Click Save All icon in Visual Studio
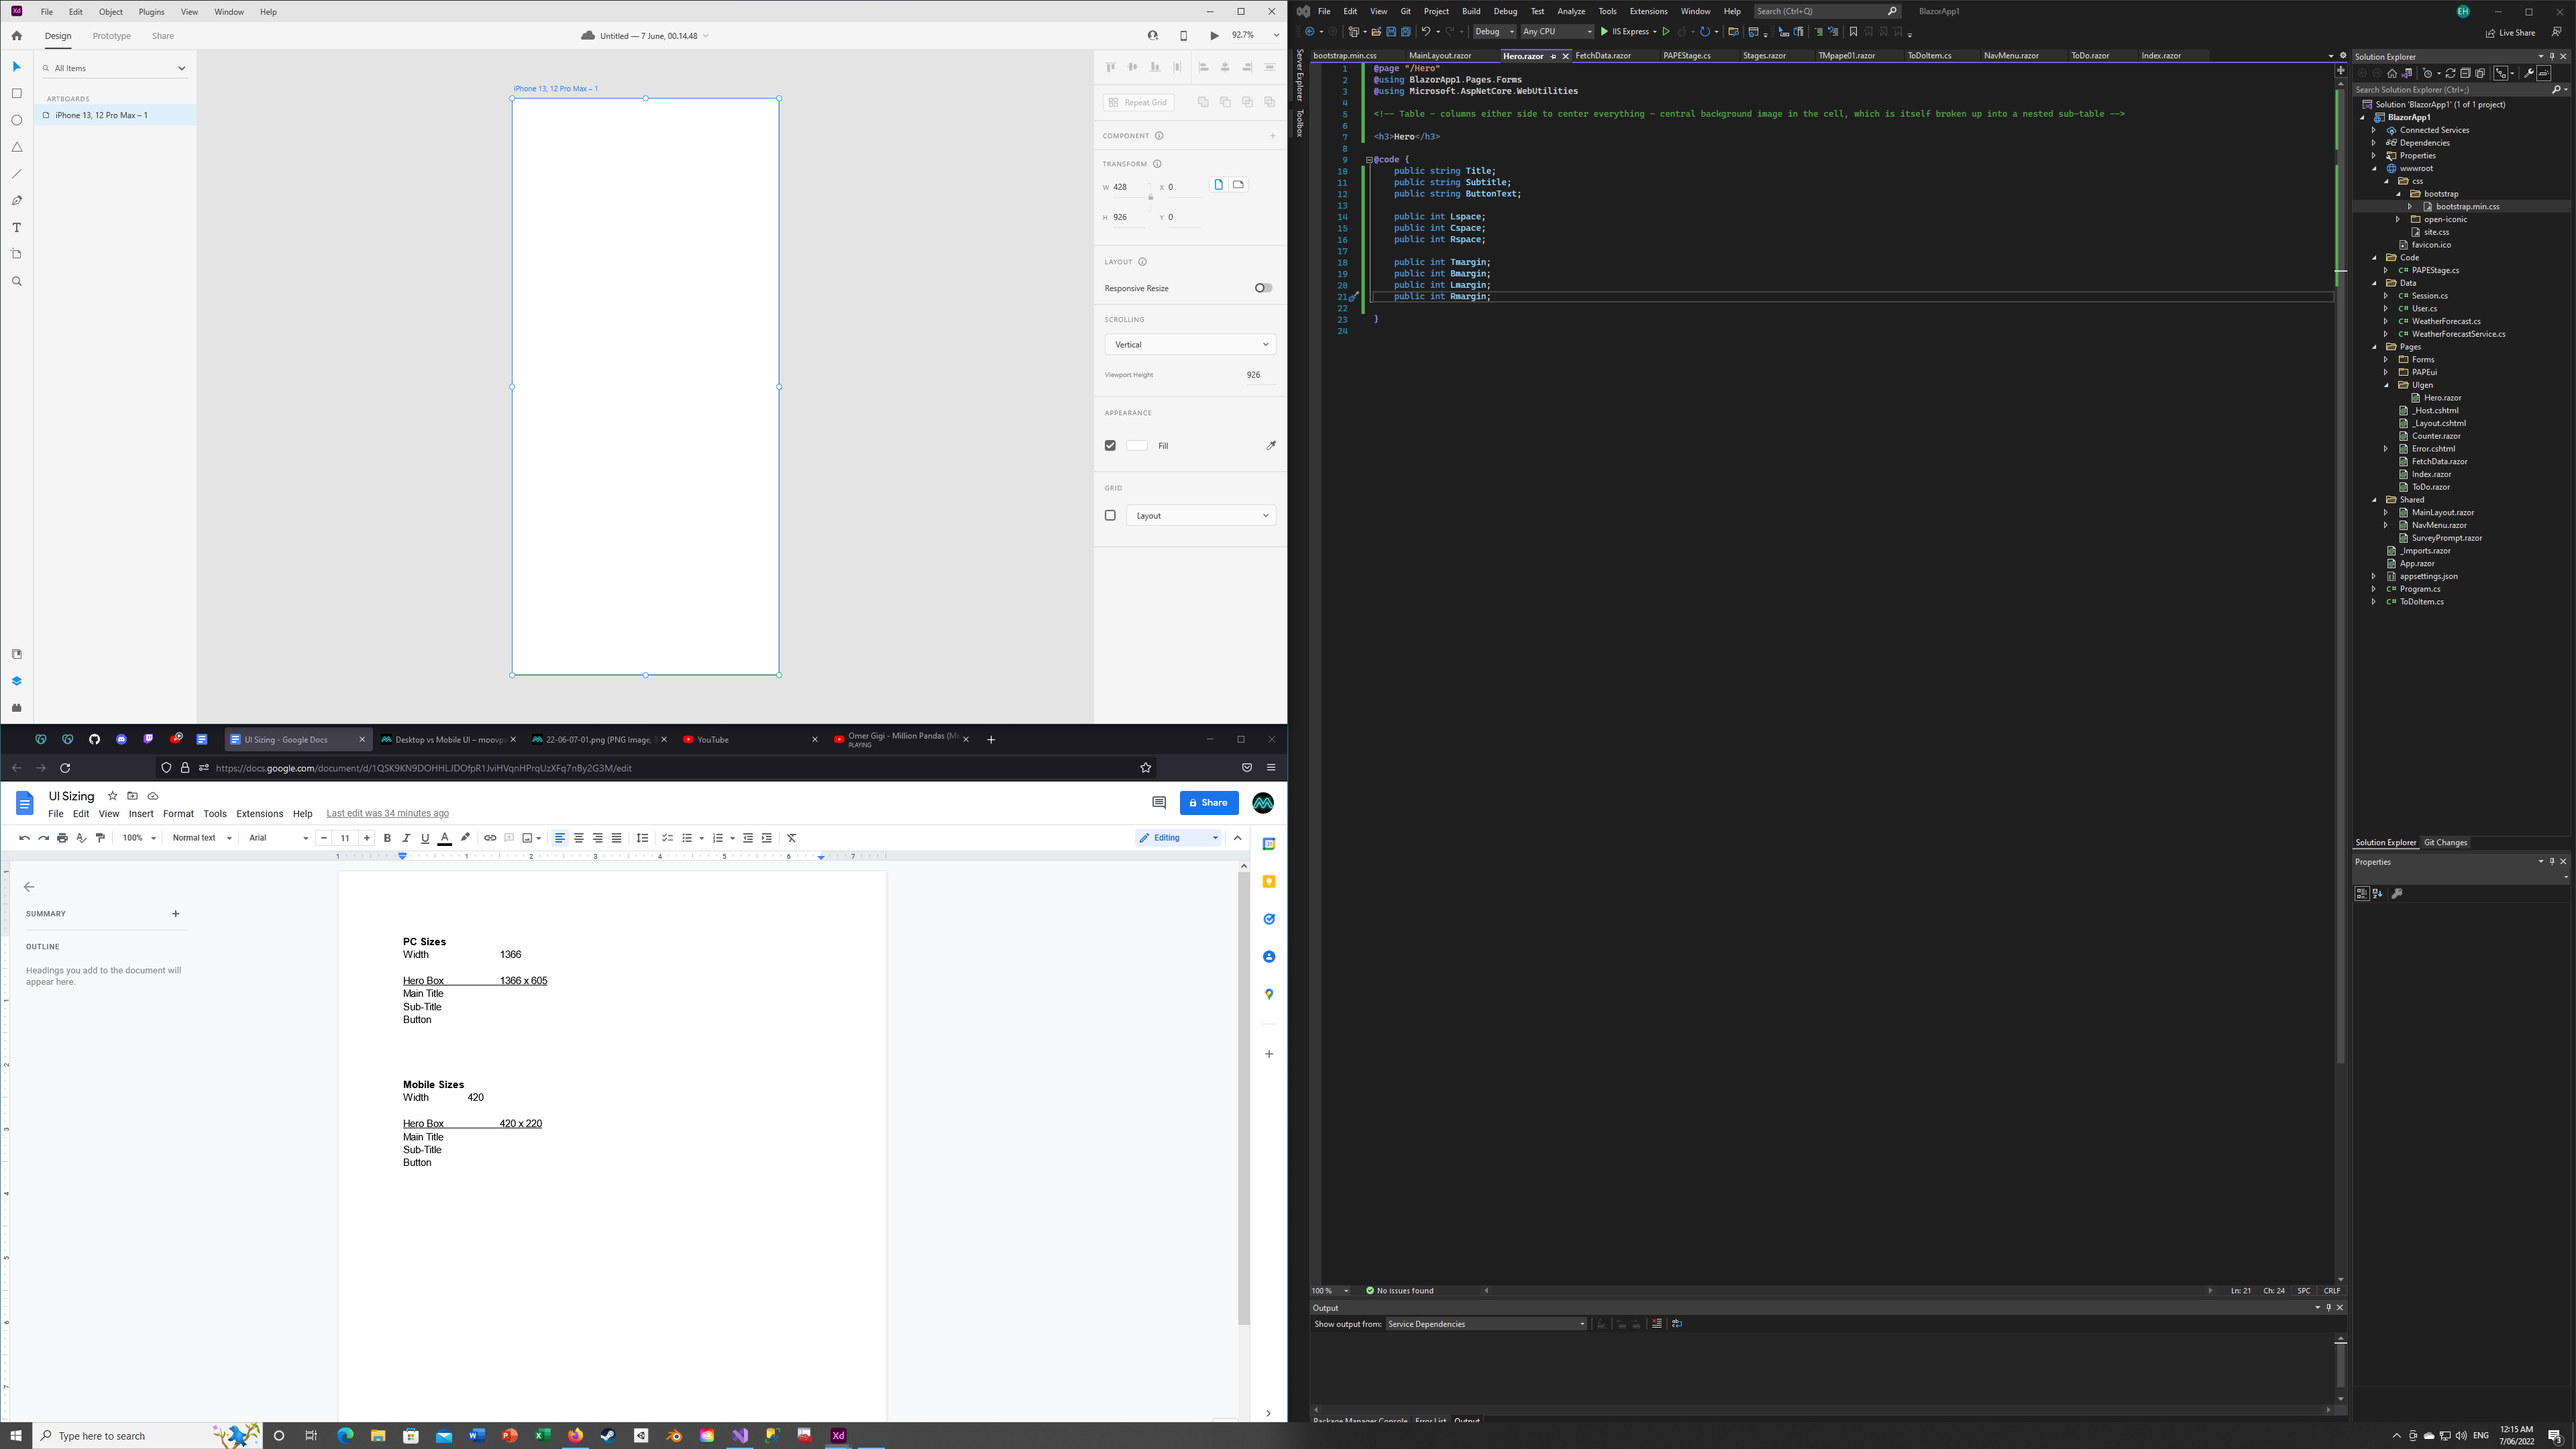2576x1449 pixels. pyautogui.click(x=1406, y=32)
